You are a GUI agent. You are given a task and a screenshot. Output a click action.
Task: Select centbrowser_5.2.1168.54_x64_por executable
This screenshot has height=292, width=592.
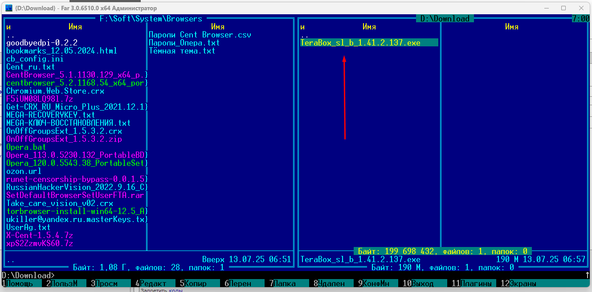76,83
